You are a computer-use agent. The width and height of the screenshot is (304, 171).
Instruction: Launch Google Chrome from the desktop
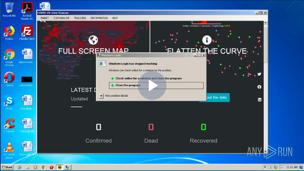[x=9, y=57]
